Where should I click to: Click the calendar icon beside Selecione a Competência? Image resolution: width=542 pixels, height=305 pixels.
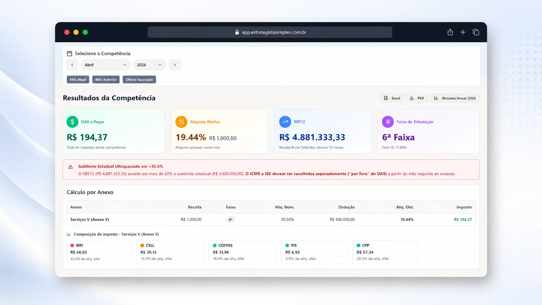69,53
